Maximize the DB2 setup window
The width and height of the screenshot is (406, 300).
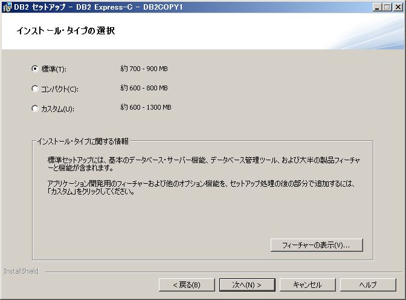point(387,7)
